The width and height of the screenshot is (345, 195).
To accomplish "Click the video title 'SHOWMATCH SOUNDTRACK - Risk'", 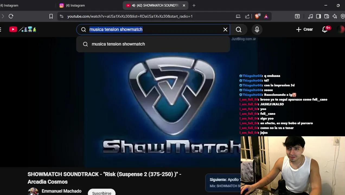I will pos(104,178).
